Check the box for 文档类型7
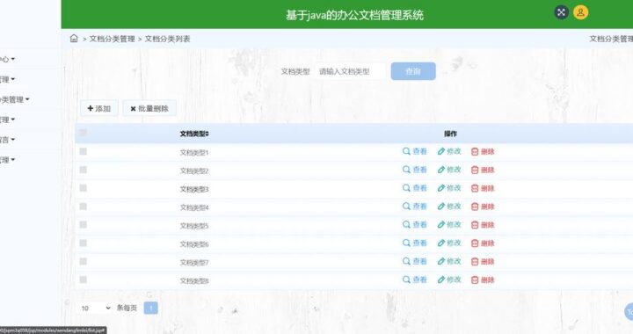The width and height of the screenshot is (633, 334). 84,261
